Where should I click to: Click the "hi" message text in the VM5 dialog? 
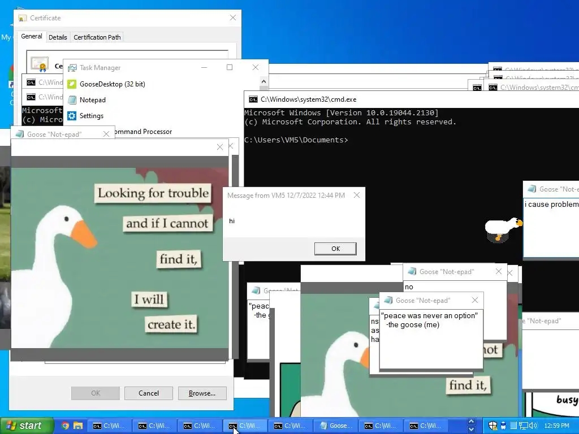tap(231, 221)
